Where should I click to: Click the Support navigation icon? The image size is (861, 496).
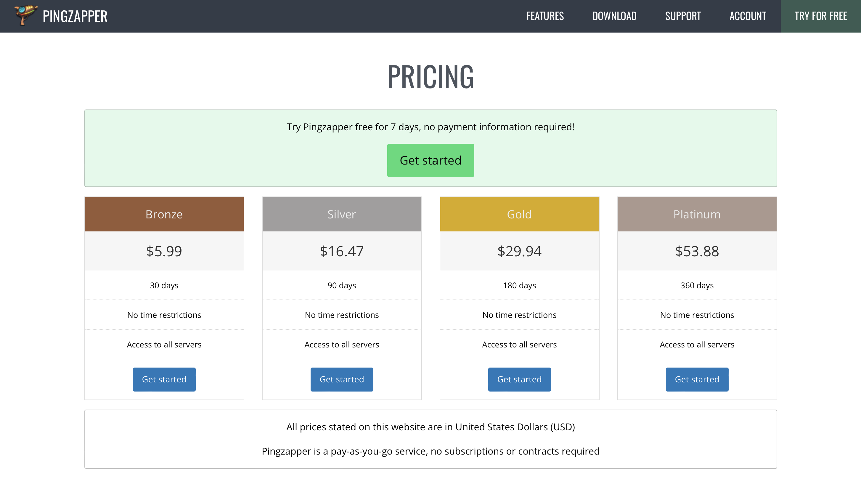(683, 16)
